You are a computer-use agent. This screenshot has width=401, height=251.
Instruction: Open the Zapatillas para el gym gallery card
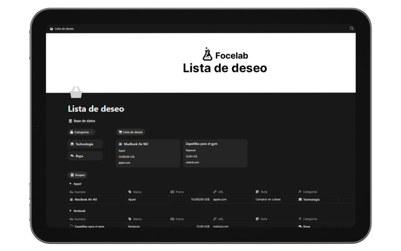click(x=215, y=153)
